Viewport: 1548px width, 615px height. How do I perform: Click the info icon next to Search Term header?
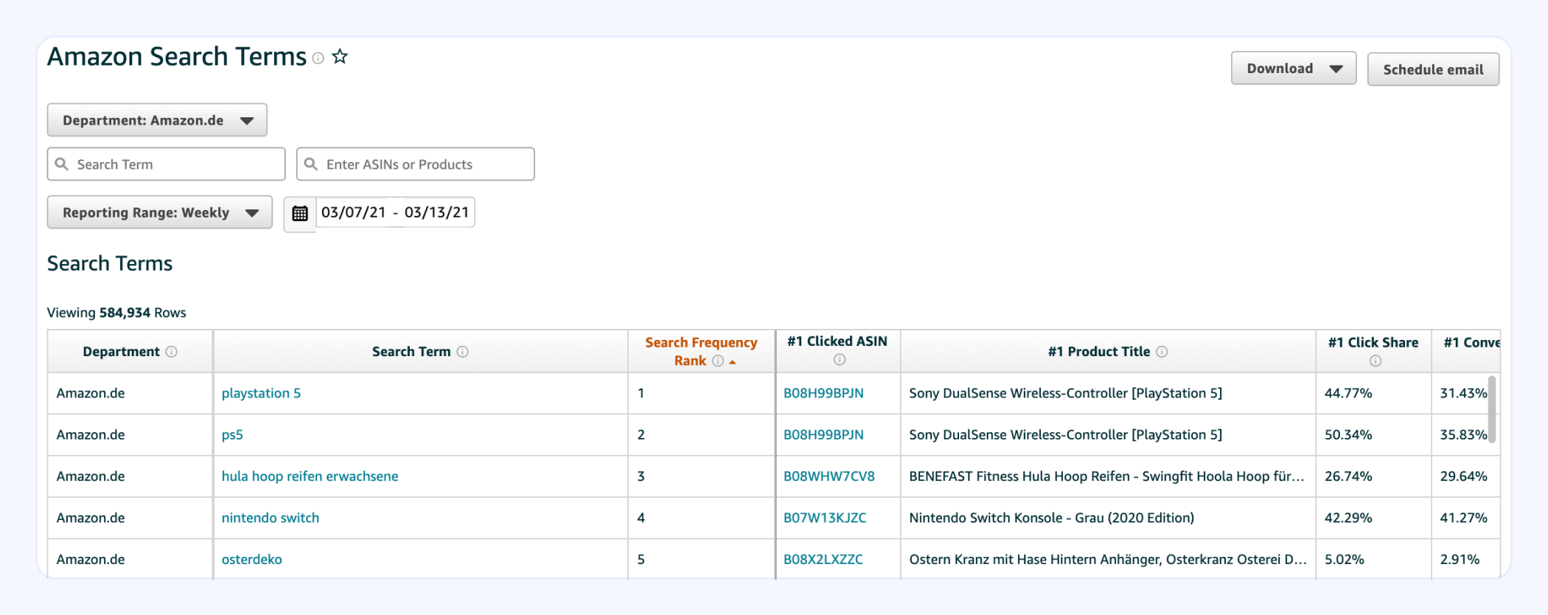463,352
